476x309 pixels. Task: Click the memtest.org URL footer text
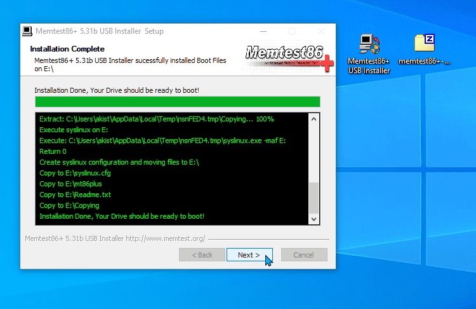pyautogui.click(x=166, y=238)
